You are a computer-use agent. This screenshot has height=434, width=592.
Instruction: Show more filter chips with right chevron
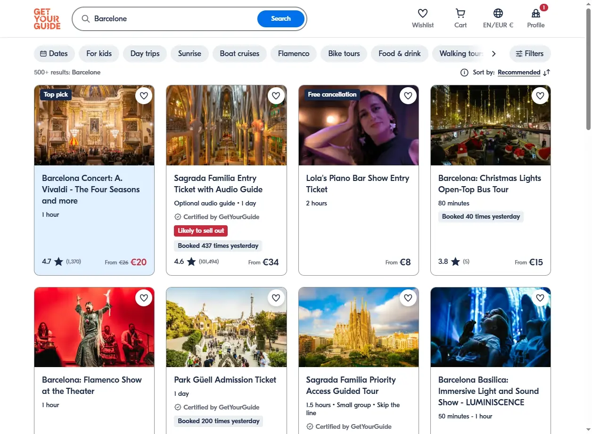point(493,54)
